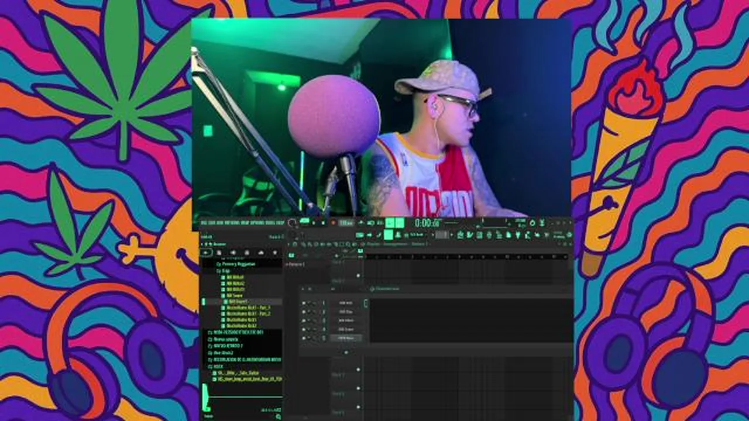
Task: Open the View channel rack toolbar icon
Action: point(479,234)
